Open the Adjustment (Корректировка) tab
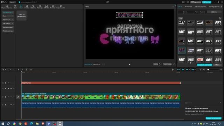This screenshot has height=126, width=224. (61, 6)
